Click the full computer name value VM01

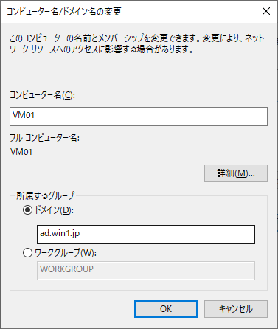[21, 152]
